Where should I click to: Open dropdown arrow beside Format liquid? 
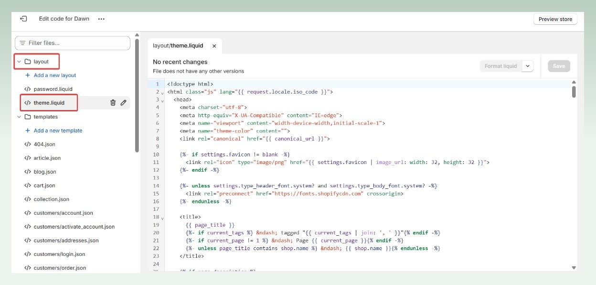coord(527,66)
